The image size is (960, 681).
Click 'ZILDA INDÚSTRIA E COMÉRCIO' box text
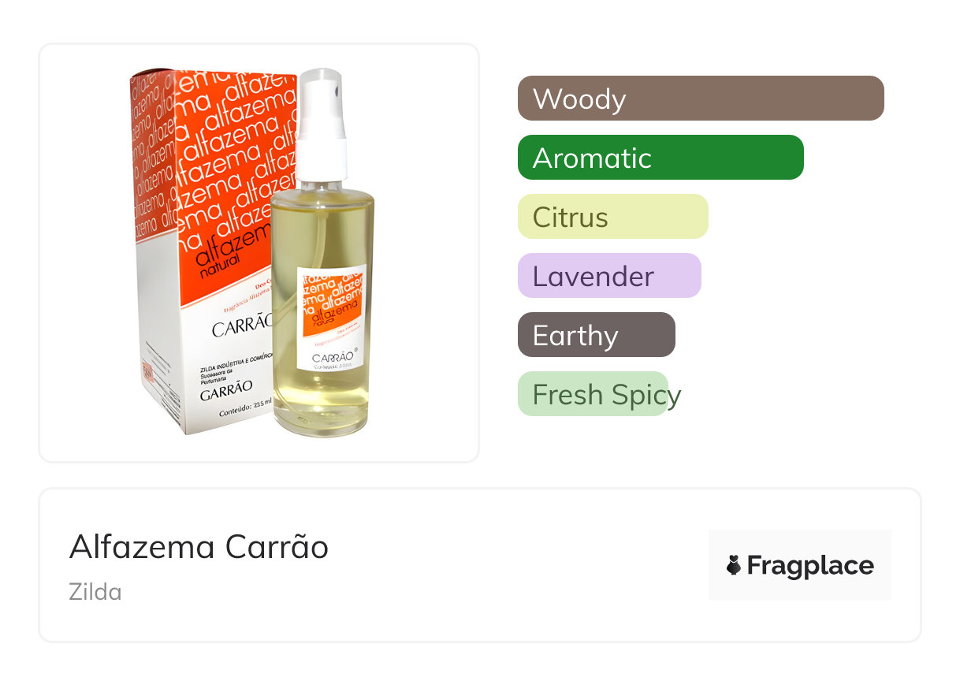pyautogui.click(x=235, y=359)
